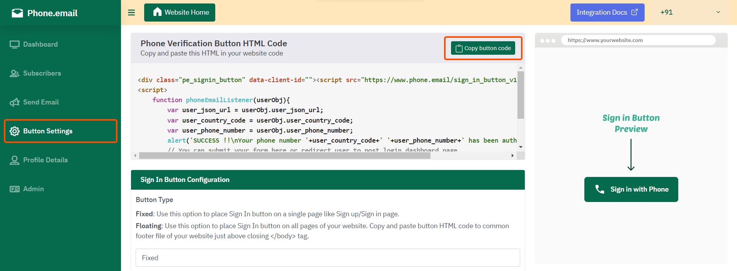
Task: Click the clipboard icon on Copy button code
Action: coord(459,48)
